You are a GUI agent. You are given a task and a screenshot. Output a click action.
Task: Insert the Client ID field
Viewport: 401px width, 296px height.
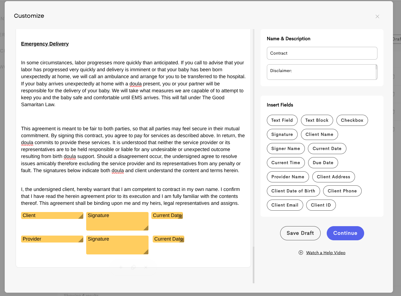click(321, 205)
